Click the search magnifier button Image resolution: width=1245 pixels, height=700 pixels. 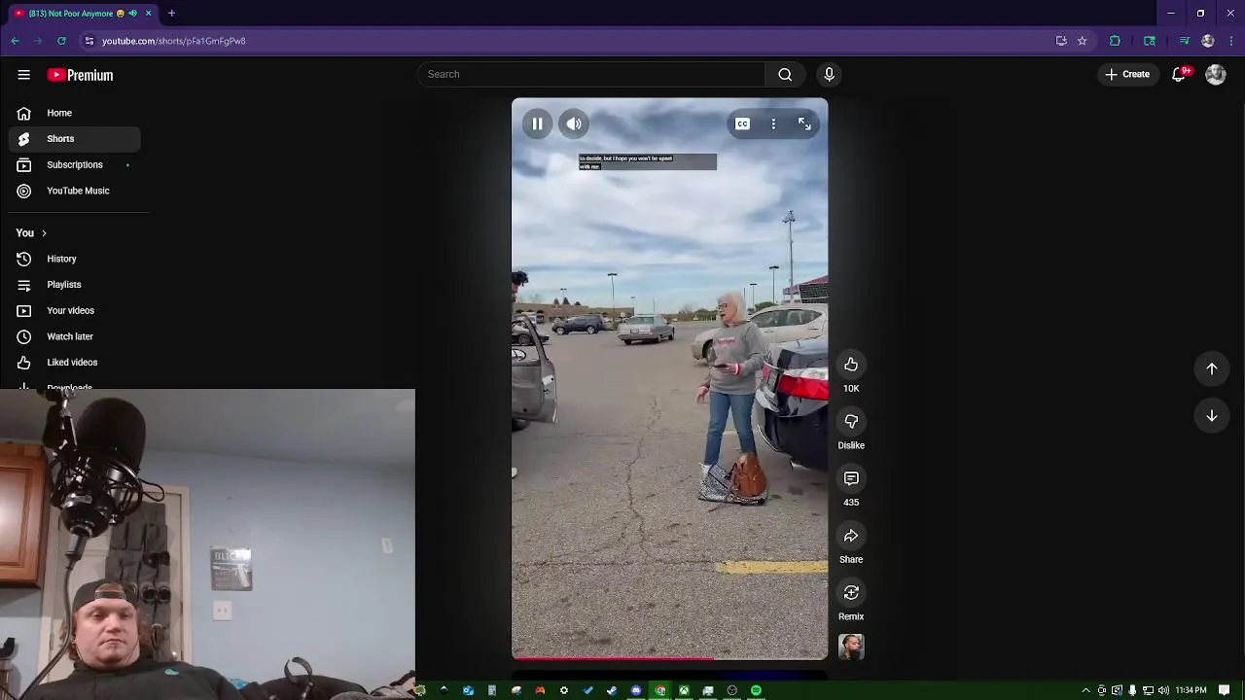tap(785, 74)
